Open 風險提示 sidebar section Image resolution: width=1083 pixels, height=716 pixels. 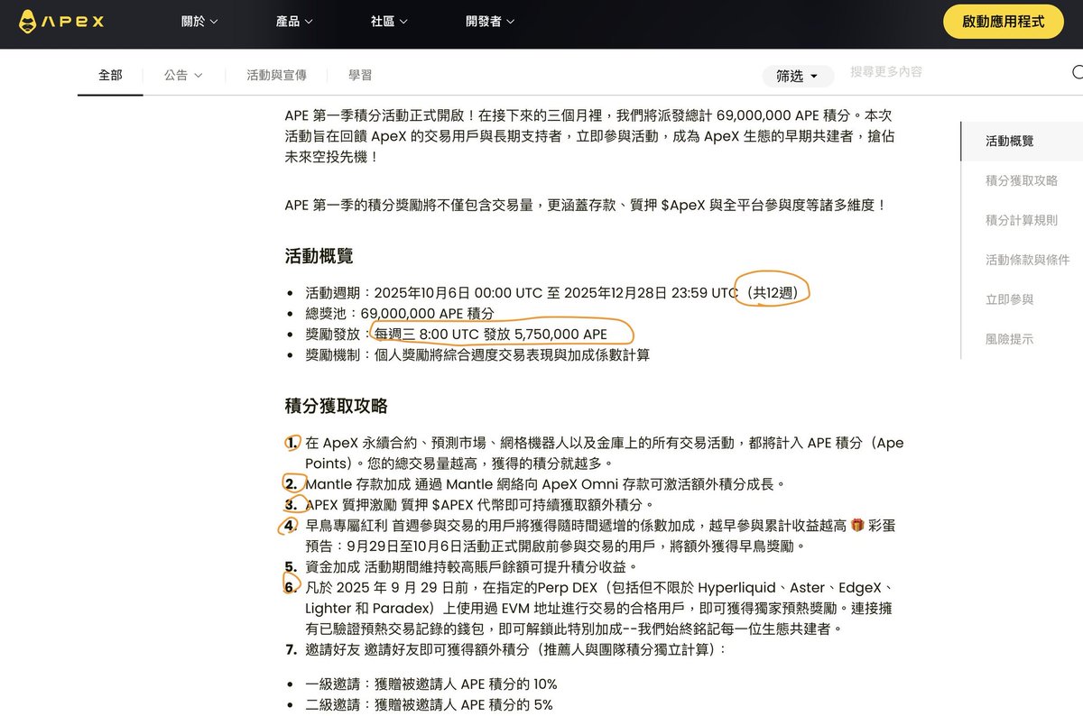click(x=1009, y=339)
